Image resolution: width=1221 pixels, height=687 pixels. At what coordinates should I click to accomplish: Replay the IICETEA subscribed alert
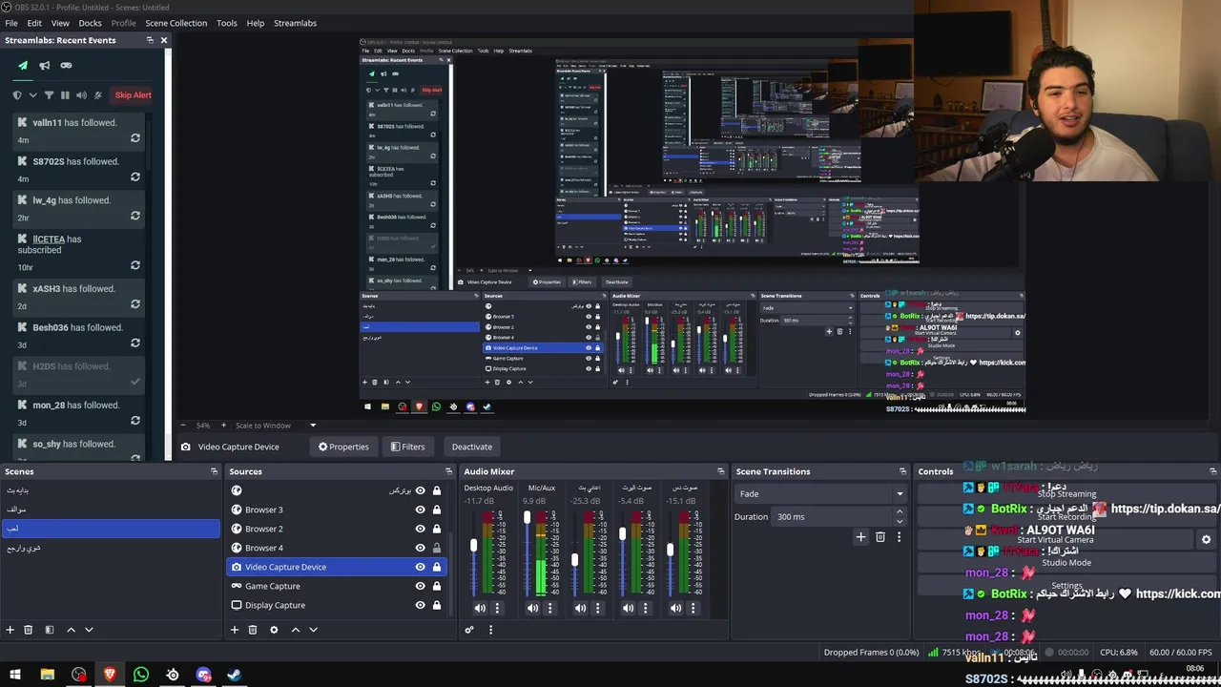[x=135, y=265]
